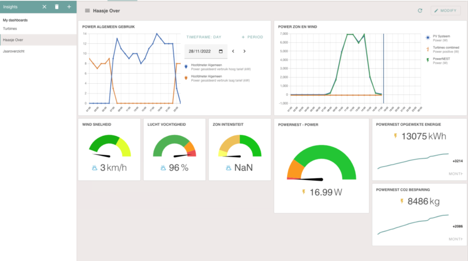
Task: Open the Timeframe: Day selector
Action: 204,37
